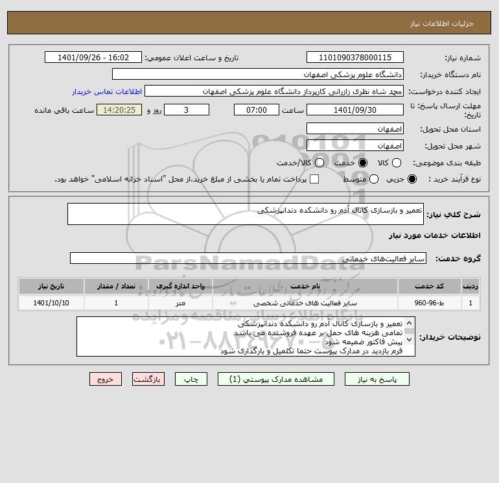Click the deadline time field 07:00
This screenshot has width=499, height=483.
click(257, 110)
